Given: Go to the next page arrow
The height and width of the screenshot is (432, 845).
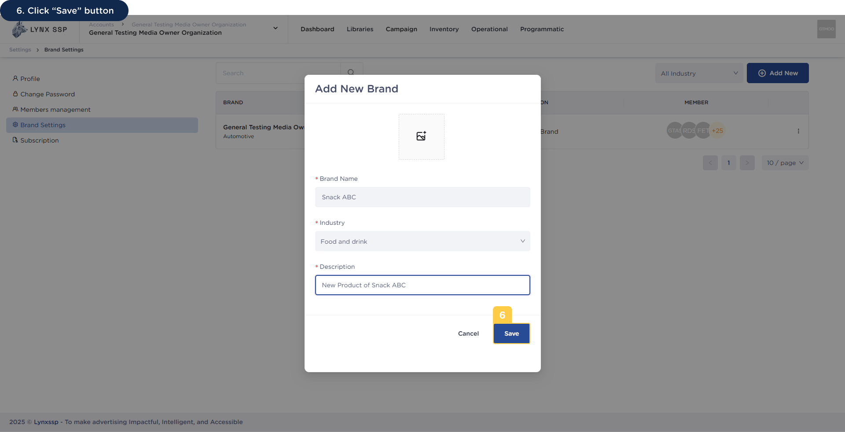Looking at the screenshot, I should tap(747, 163).
